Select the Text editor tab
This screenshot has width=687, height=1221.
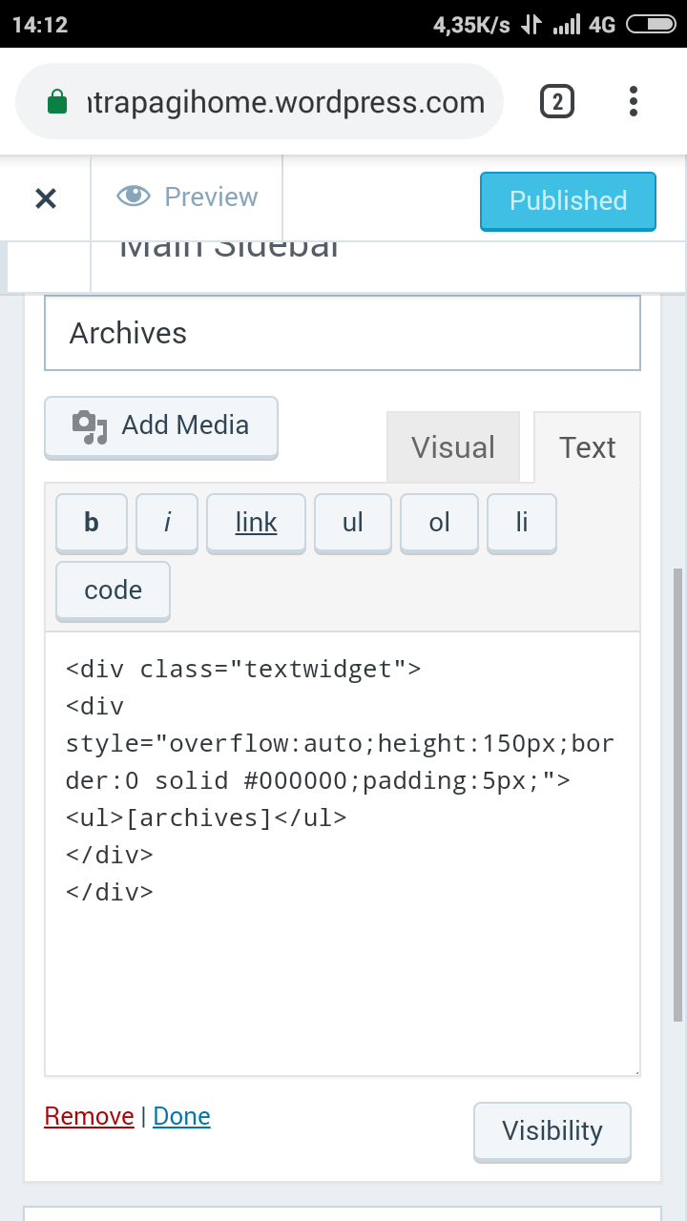point(587,447)
